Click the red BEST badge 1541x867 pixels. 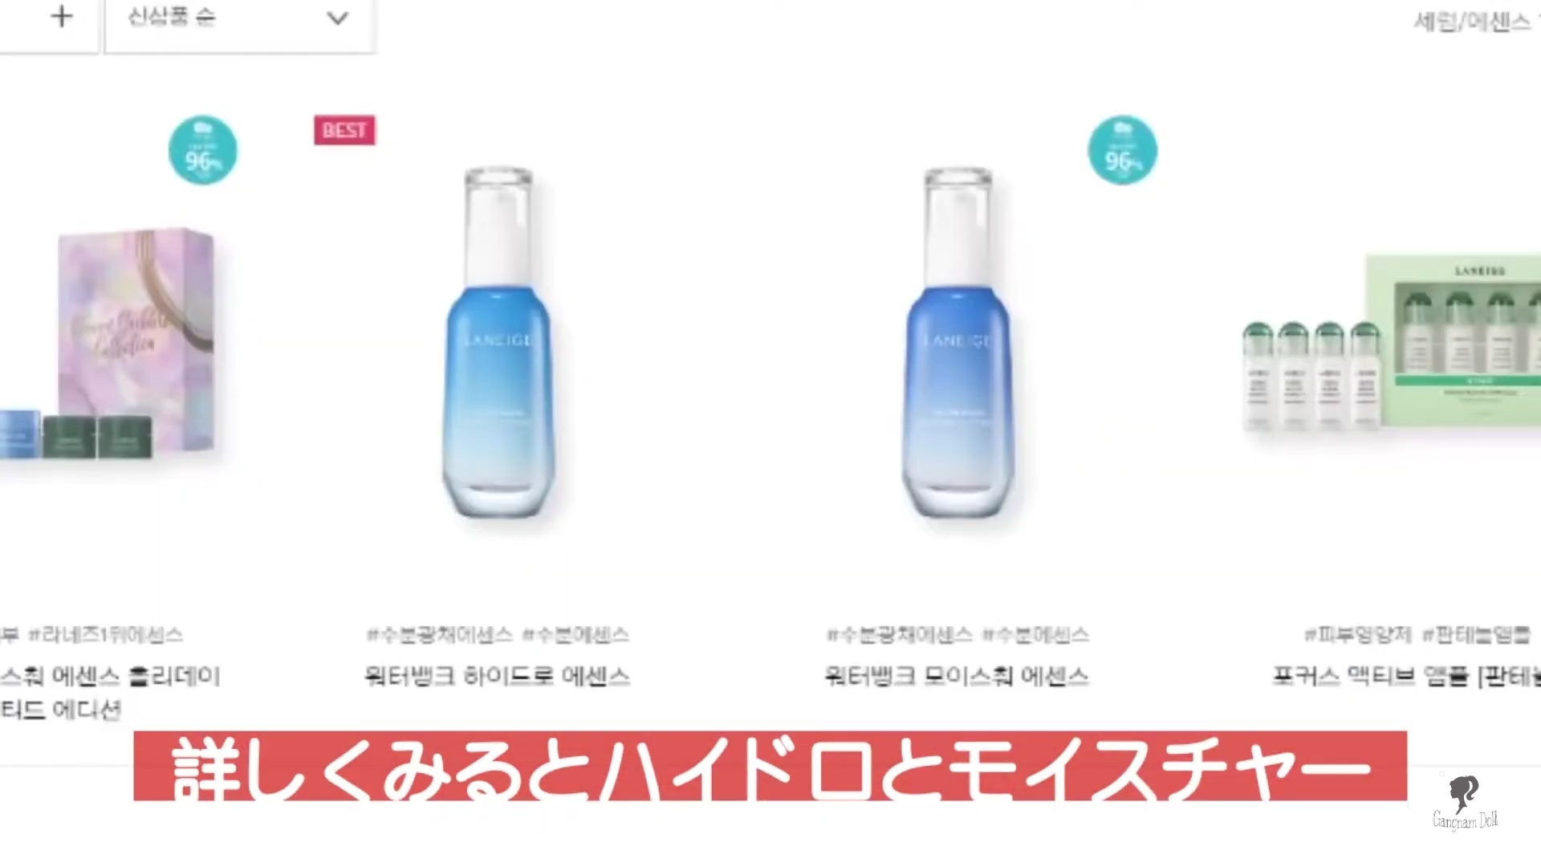coord(344,130)
